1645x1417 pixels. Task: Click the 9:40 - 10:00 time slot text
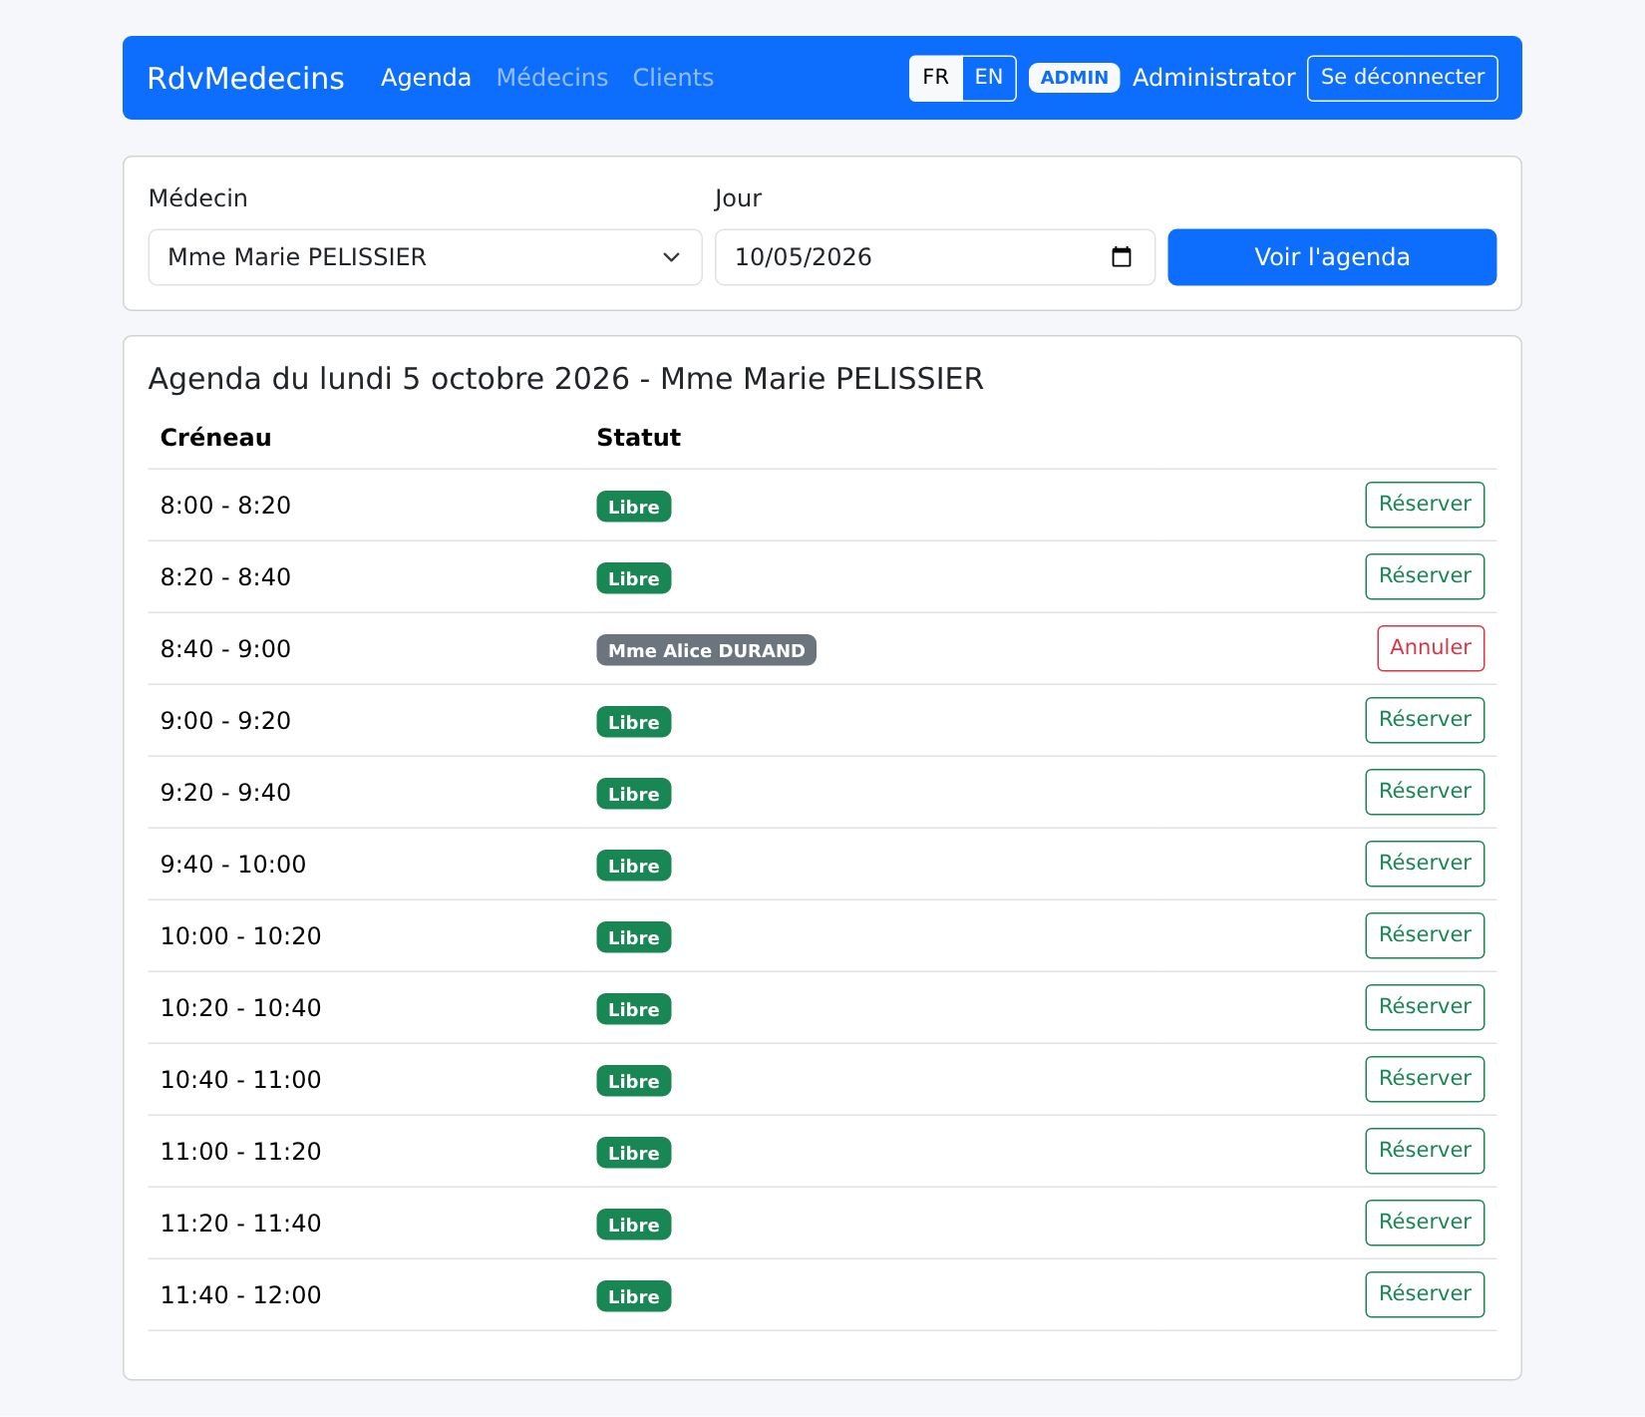233,865
